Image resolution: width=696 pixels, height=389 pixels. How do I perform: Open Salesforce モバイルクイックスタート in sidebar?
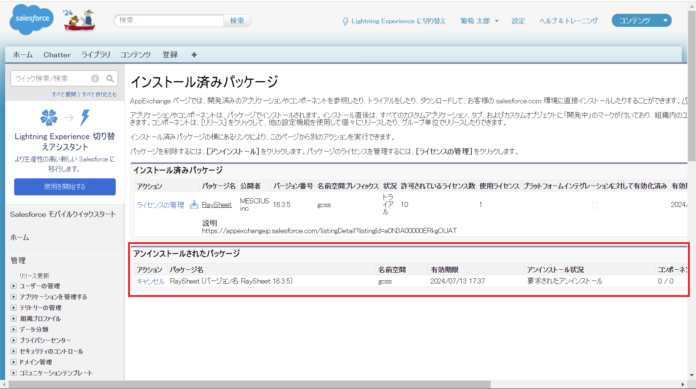tap(63, 214)
